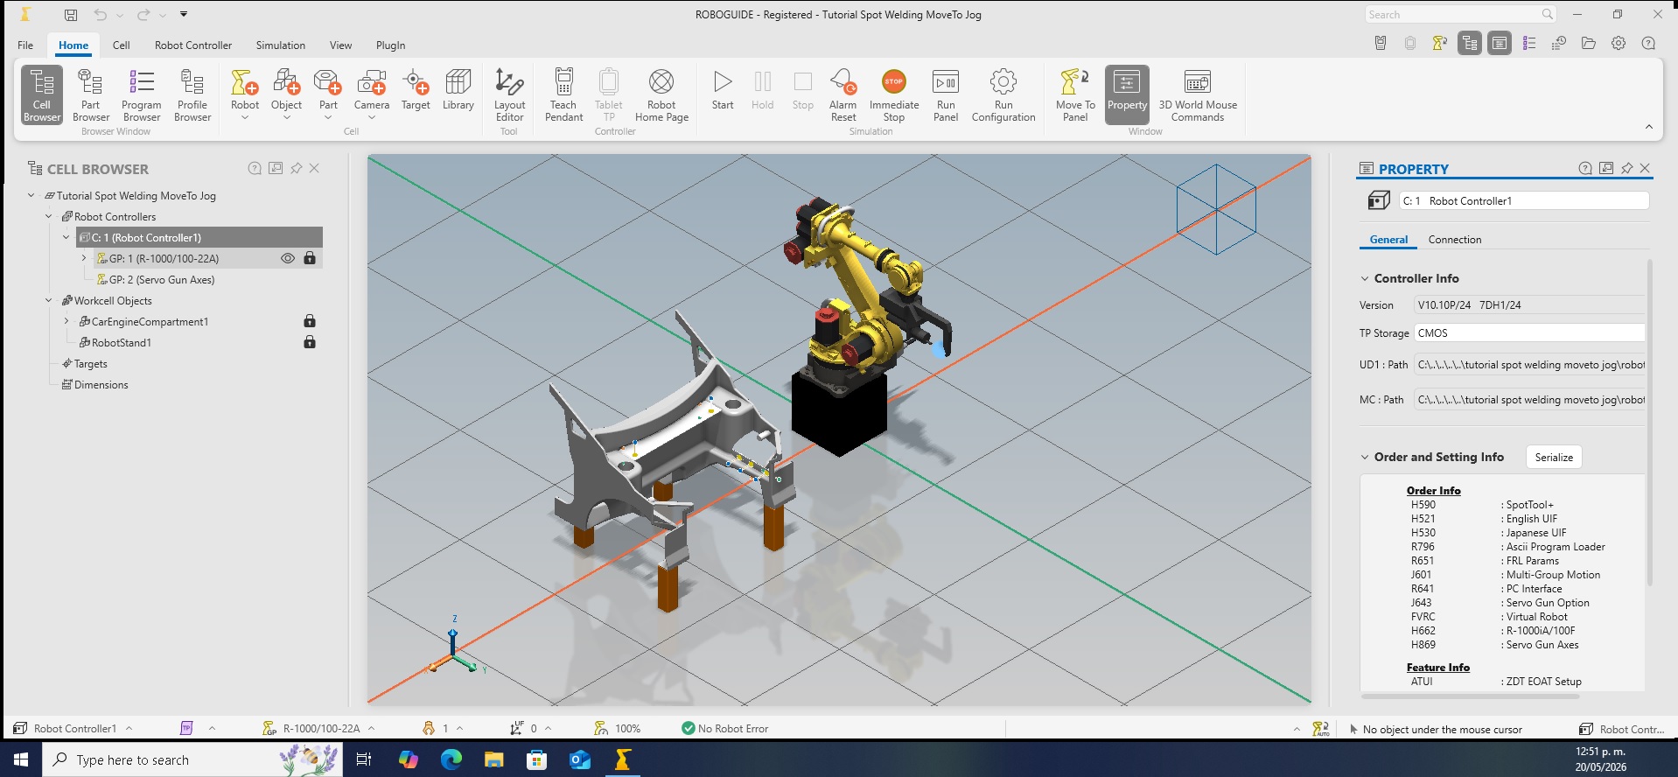The image size is (1678, 777).
Task: Switch to the Robot Controller ribbon tab
Action: pos(193,45)
